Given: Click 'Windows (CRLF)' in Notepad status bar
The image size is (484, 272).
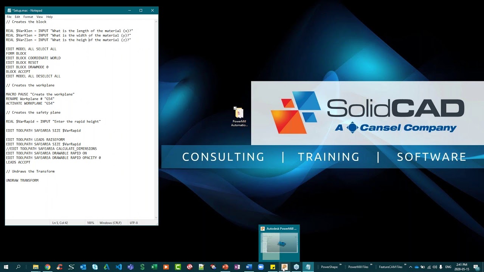Looking at the screenshot, I should pyautogui.click(x=110, y=223).
